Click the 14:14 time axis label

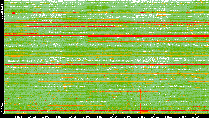tap(196, 117)
